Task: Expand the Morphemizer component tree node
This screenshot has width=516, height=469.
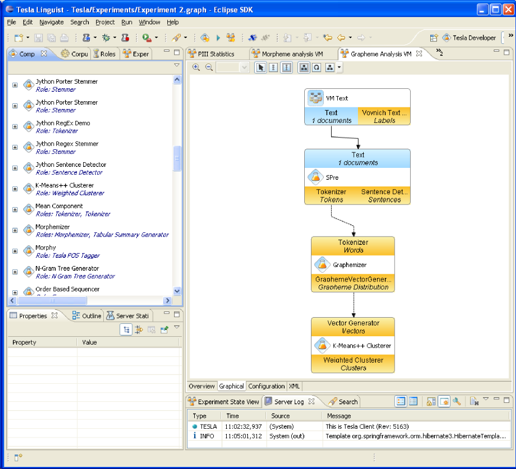Action: 15,230
